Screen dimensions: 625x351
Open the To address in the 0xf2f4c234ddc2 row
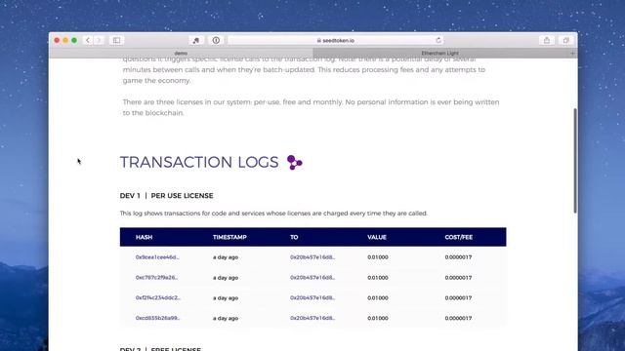312,297
